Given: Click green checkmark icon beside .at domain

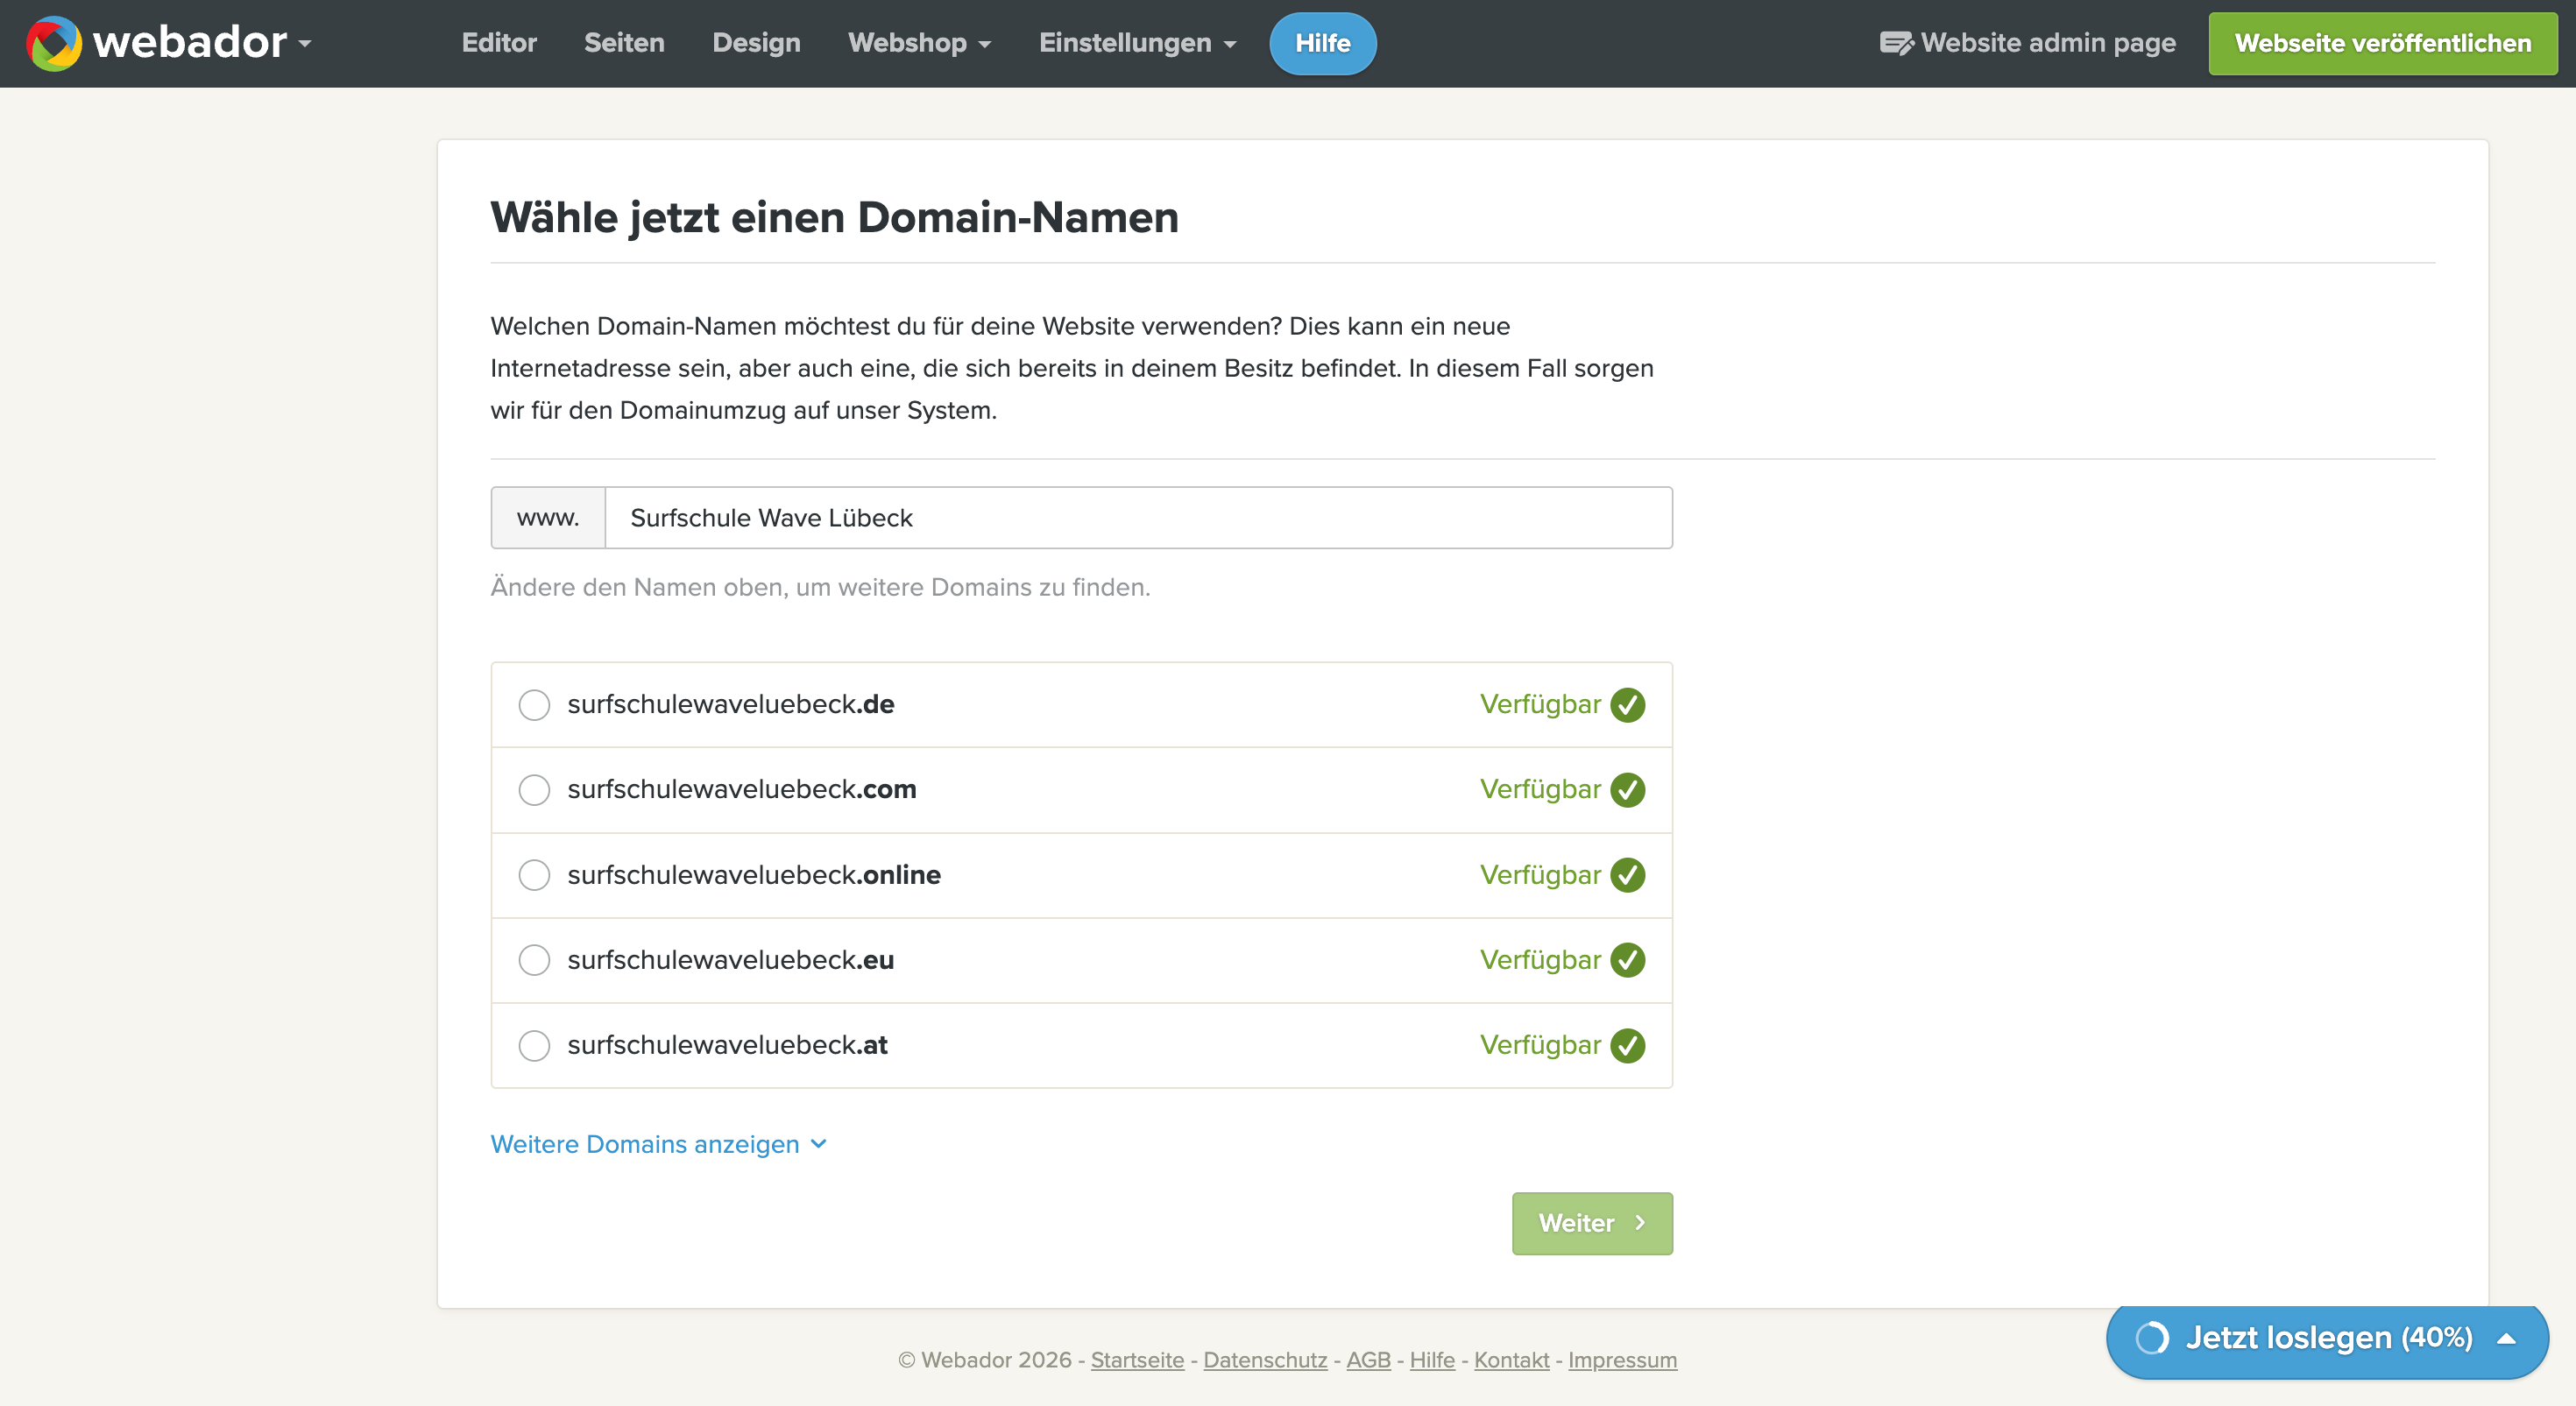Looking at the screenshot, I should 1628,1046.
